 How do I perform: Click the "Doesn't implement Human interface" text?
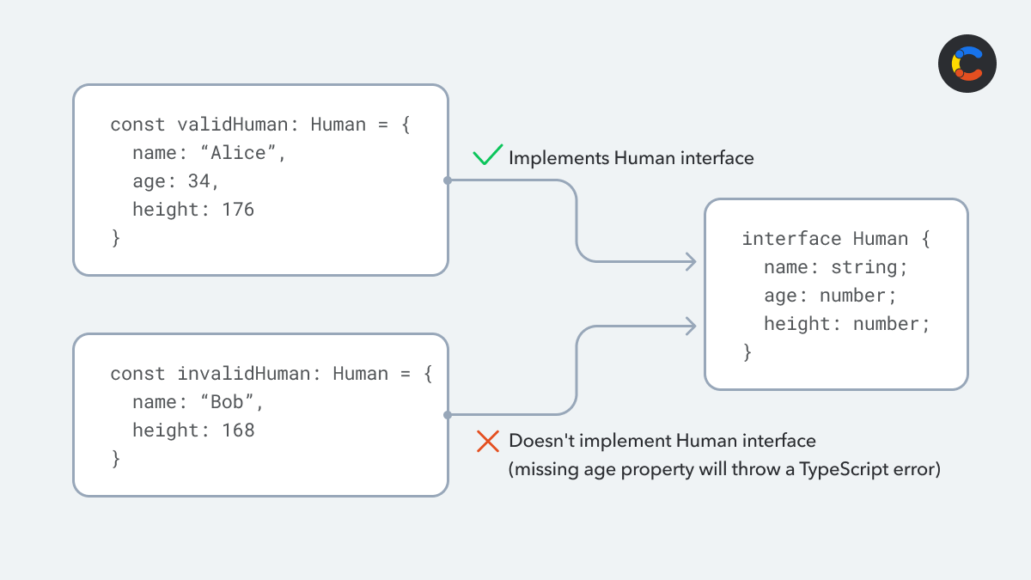point(662,441)
